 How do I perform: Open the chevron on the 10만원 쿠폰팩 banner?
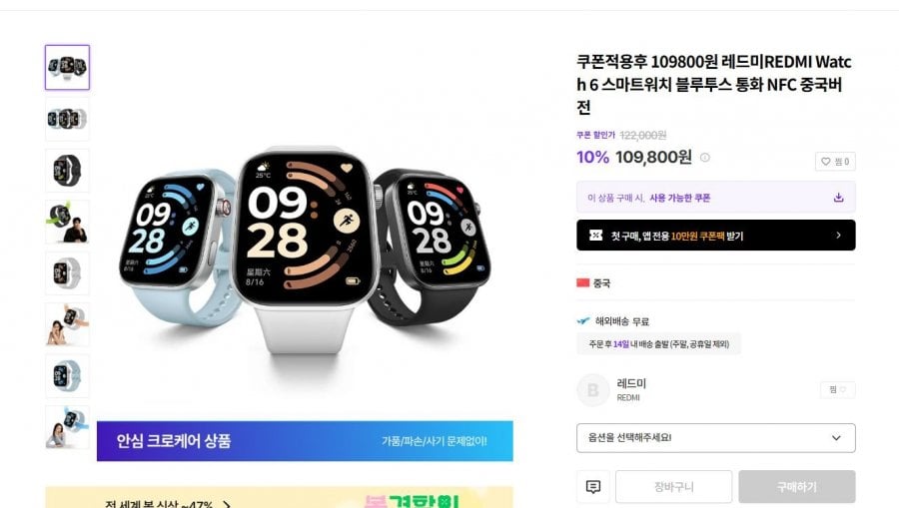[x=838, y=236]
